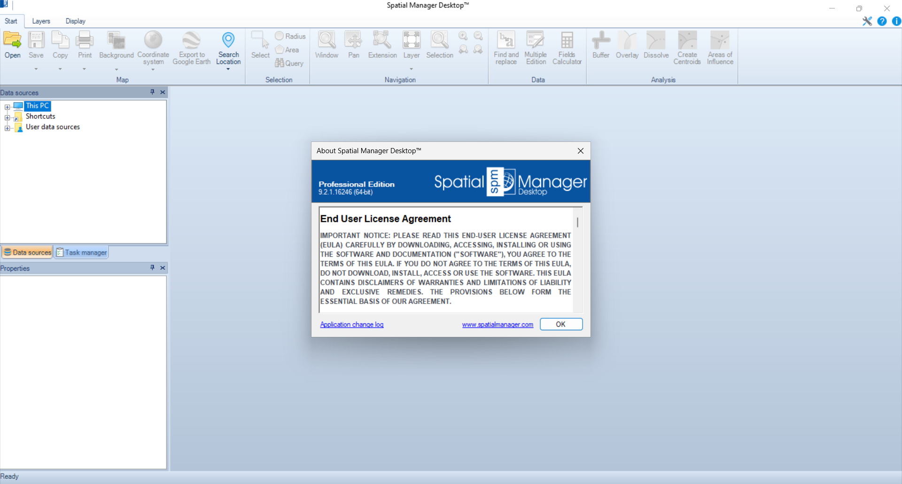
Task: Open the Application change log link
Action: (352, 325)
